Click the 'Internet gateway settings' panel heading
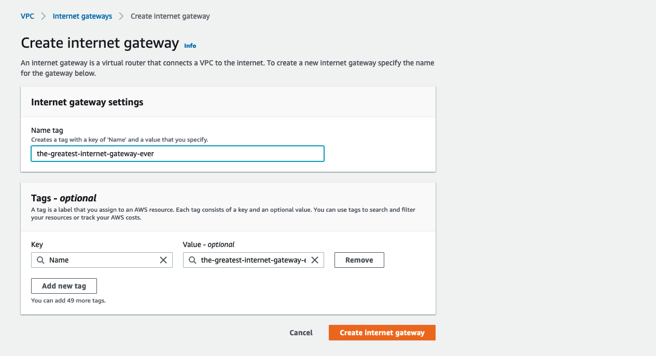 (87, 102)
